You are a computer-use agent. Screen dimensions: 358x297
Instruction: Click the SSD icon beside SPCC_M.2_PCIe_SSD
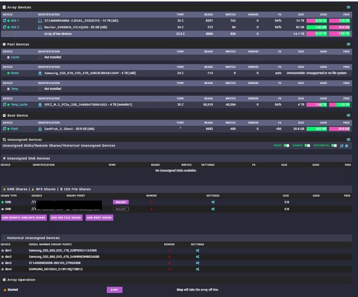point(40,105)
